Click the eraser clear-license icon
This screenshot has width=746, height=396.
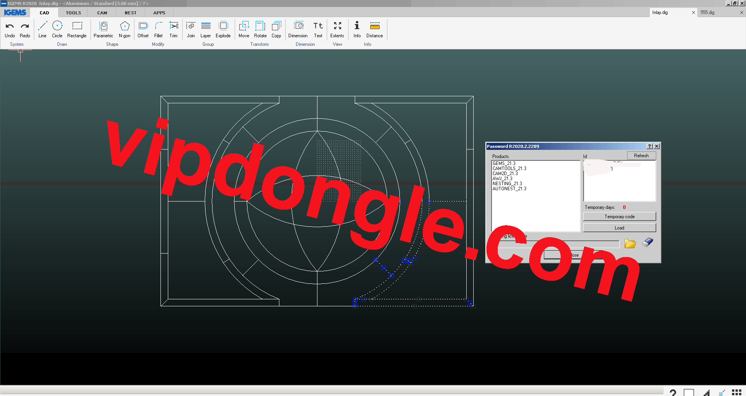click(648, 243)
